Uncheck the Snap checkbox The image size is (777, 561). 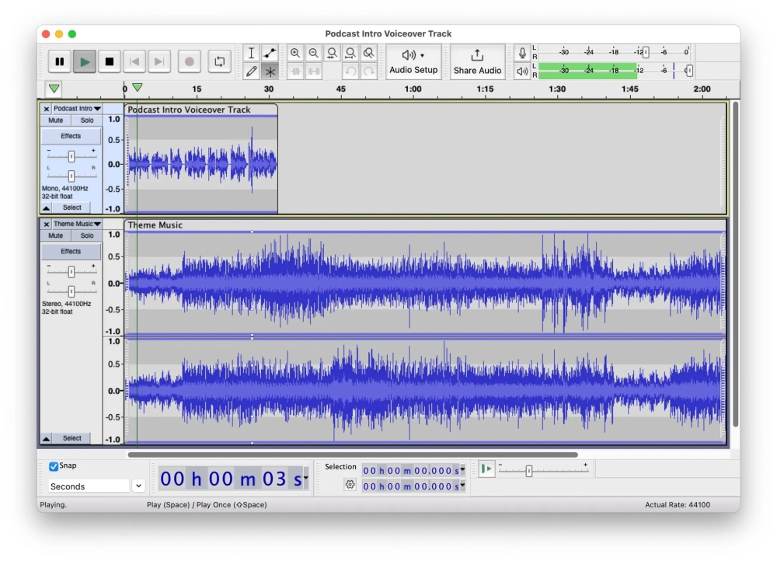pos(54,466)
